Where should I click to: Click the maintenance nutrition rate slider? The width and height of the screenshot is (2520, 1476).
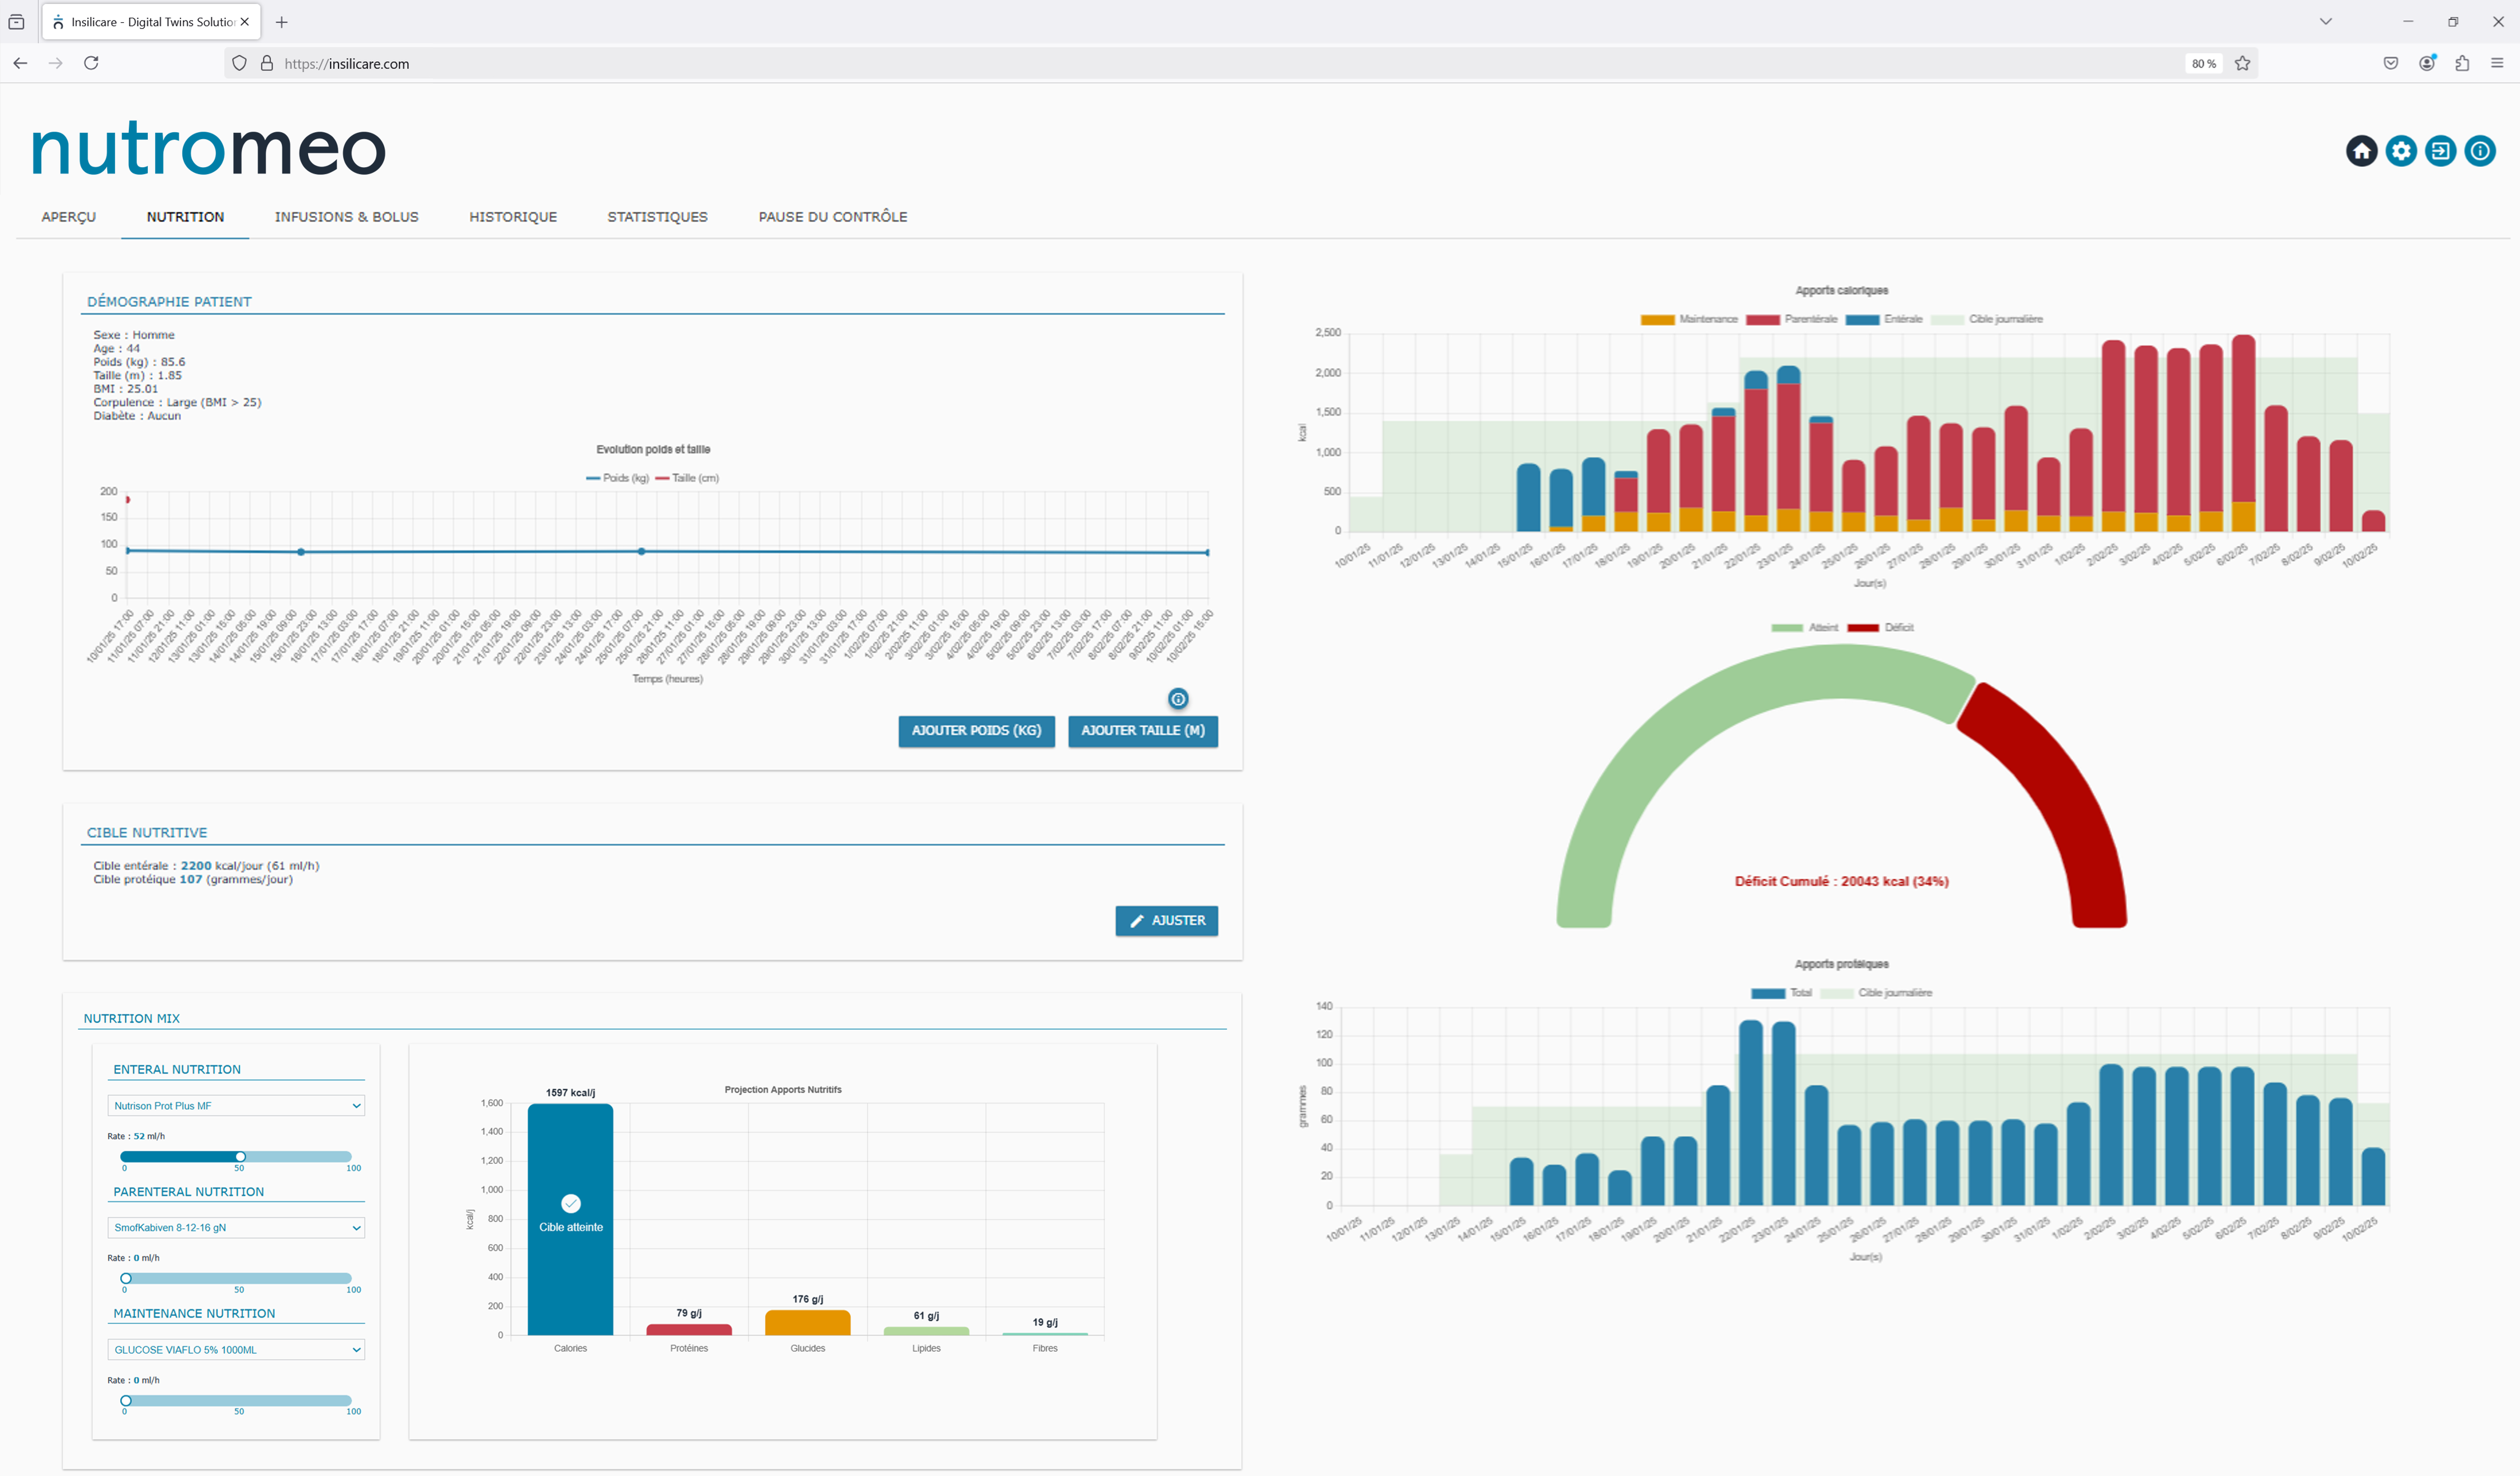point(236,1401)
